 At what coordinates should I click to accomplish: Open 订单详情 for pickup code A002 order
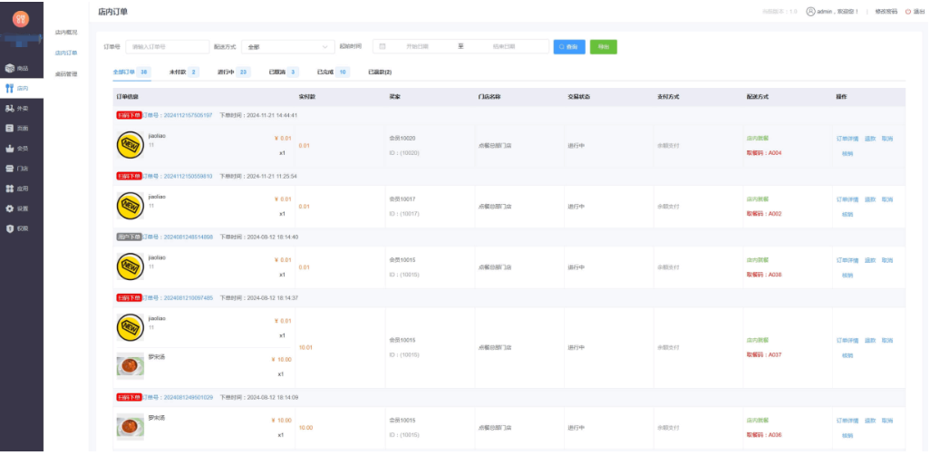click(847, 199)
